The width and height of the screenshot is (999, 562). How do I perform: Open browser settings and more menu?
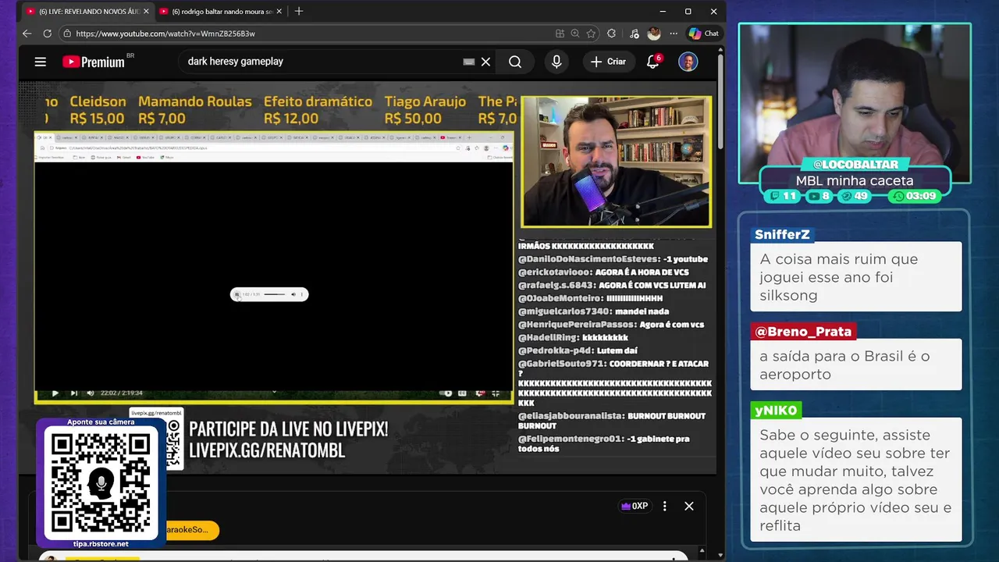click(x=674, y=34)
